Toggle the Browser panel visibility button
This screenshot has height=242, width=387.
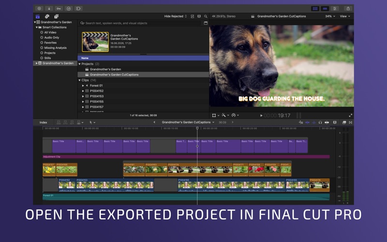315,8
